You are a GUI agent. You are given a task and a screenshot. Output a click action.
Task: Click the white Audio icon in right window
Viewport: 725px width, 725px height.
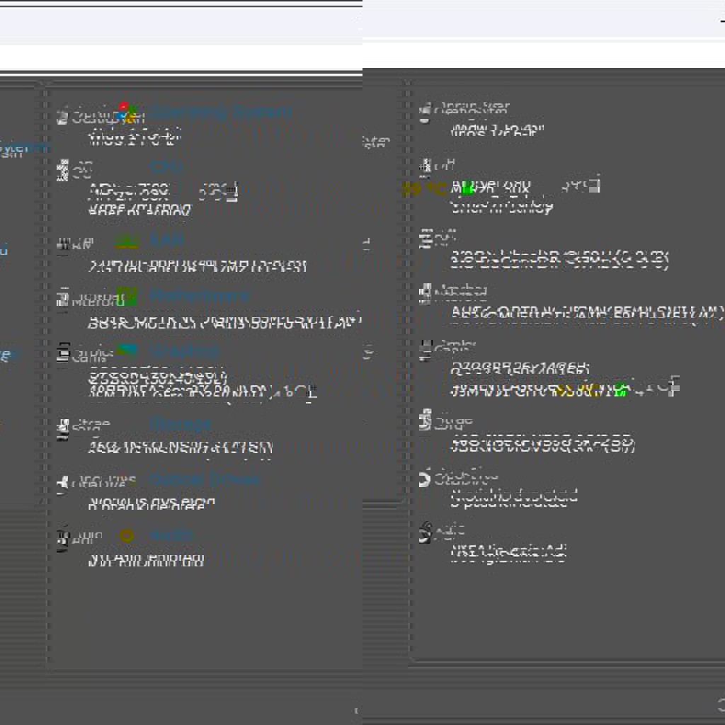[x=425, y=532]
